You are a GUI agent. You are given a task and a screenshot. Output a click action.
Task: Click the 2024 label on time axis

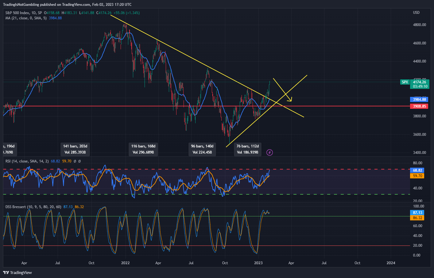pyautogui.click(x=391, y=263)
